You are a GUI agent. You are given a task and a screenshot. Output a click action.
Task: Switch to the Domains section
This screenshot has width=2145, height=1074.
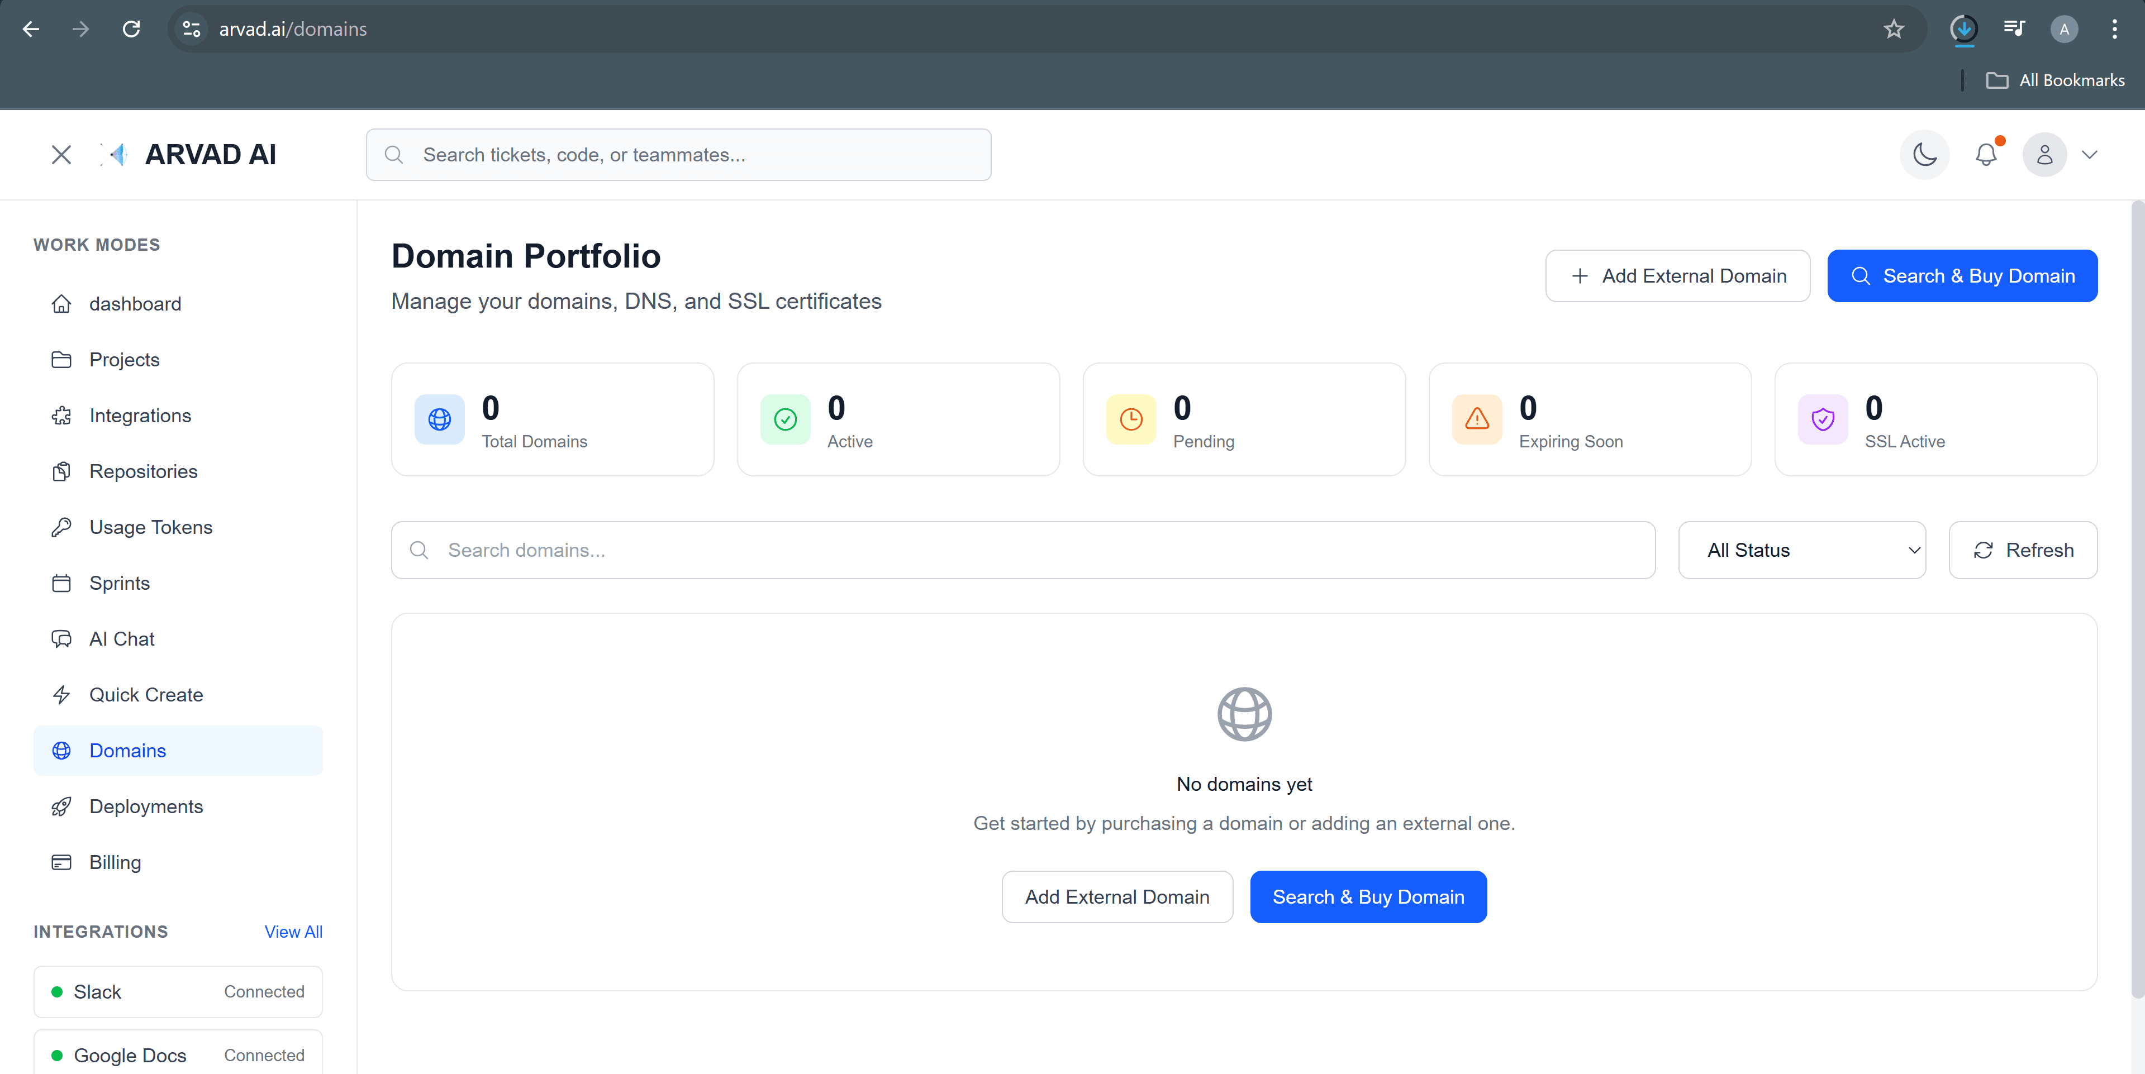(127, 750)
